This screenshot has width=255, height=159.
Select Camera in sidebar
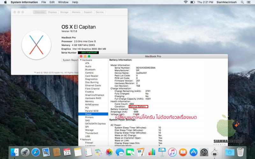point(89,73)
